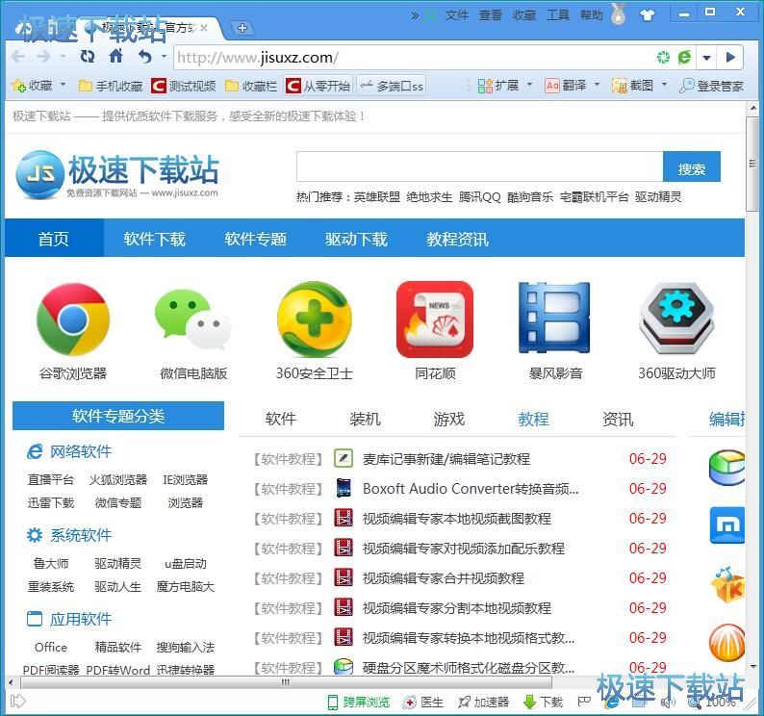The image size is (764, 716).
Task: Expand the 截图 screenshot dropdown arrow
Action: point(664,85)
